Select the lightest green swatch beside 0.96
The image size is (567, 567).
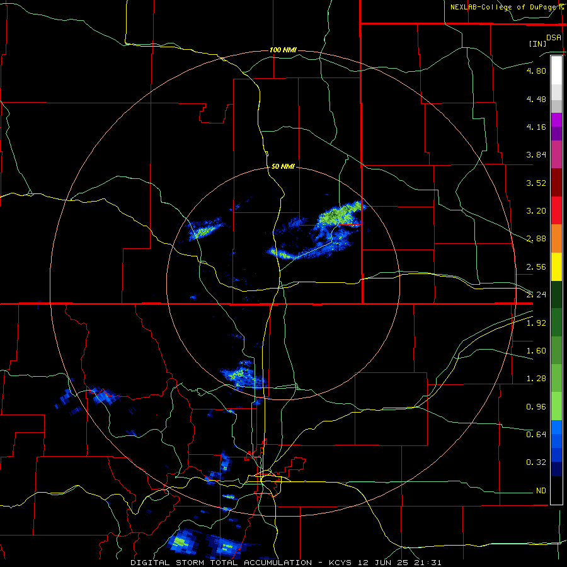click(x=556, y=406)
